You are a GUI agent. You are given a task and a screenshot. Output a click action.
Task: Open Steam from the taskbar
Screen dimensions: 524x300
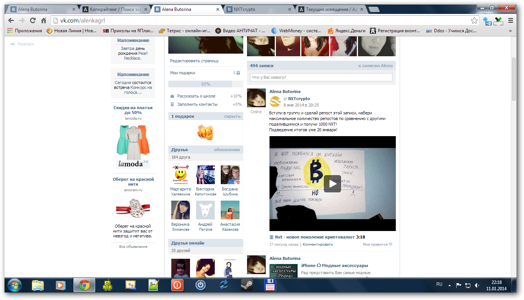tap(247, 285)
